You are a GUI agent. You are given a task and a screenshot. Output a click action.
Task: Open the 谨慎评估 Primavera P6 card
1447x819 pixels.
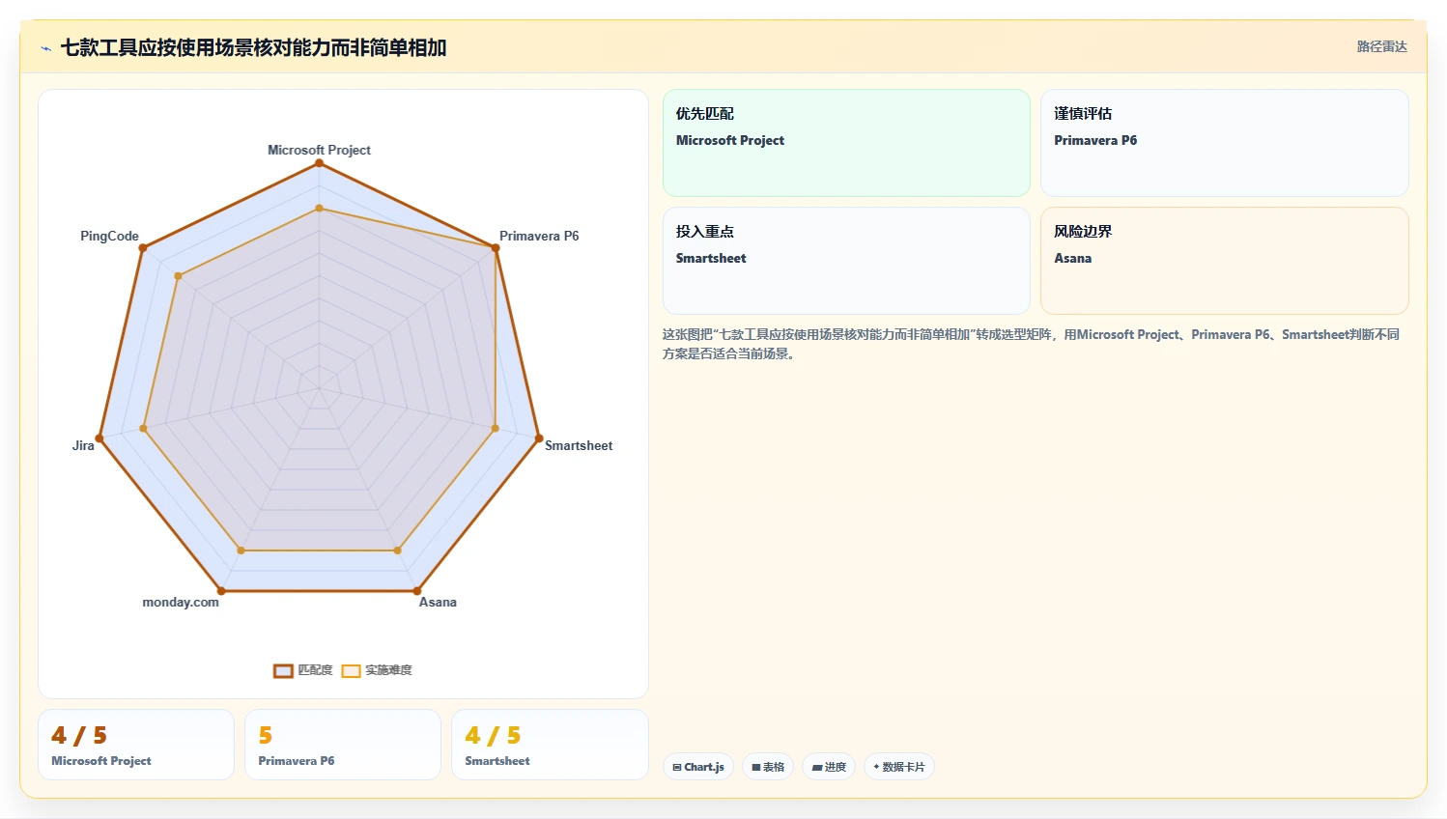click(1224, 143)
